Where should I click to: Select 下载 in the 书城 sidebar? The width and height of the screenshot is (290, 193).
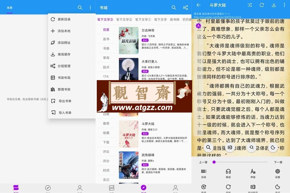[x=106, y=142]
